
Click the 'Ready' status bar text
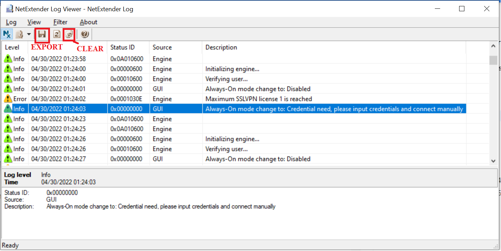tap(10, 245)
